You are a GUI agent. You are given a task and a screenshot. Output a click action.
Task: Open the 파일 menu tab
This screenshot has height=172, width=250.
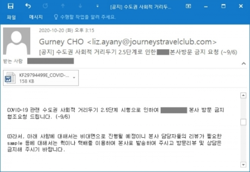tap(11, 17)
